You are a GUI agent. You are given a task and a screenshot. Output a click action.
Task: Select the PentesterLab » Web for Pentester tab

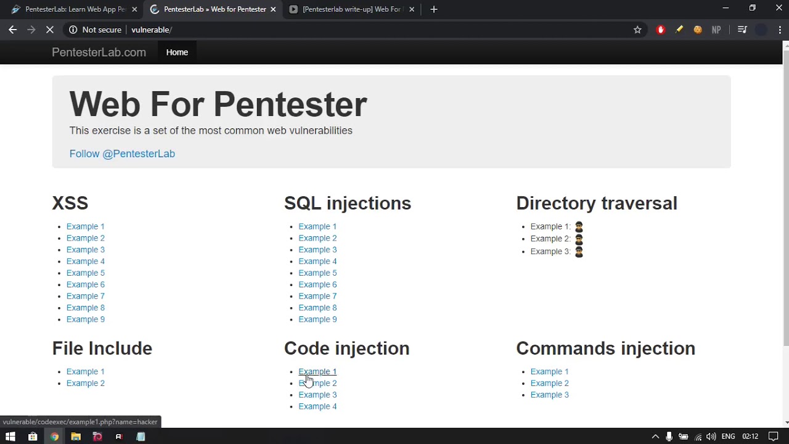click(213, 9)
